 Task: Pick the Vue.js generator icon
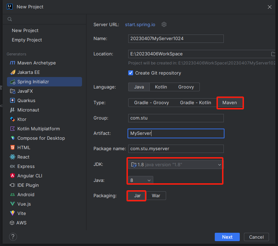point(13,204)
